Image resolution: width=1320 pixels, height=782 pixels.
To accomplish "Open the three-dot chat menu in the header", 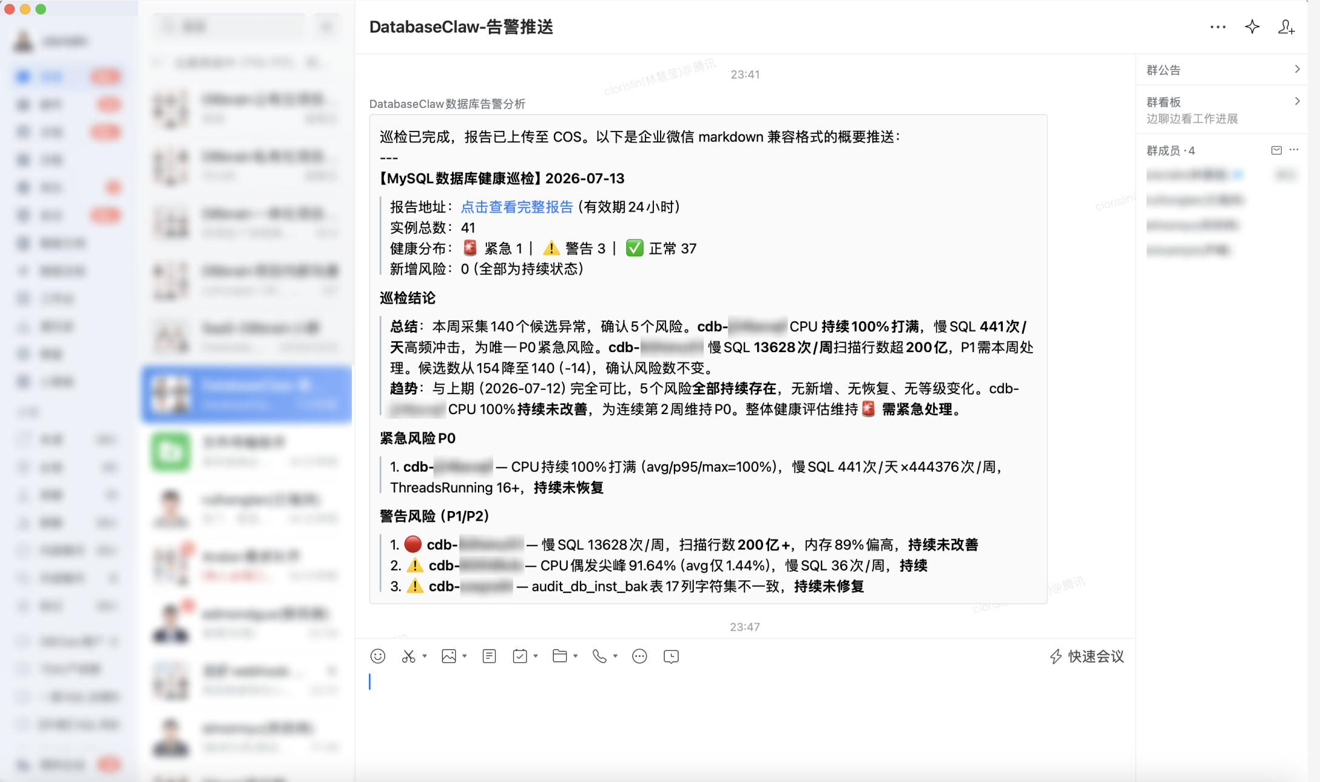I will (x=1218, y=27).
